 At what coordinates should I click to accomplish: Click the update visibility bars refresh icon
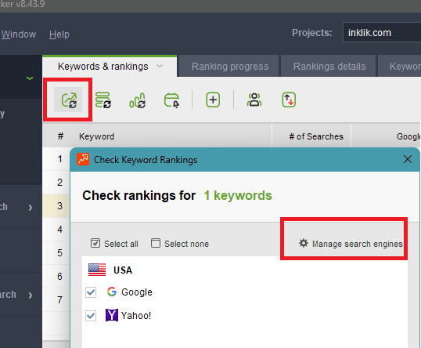137,100
